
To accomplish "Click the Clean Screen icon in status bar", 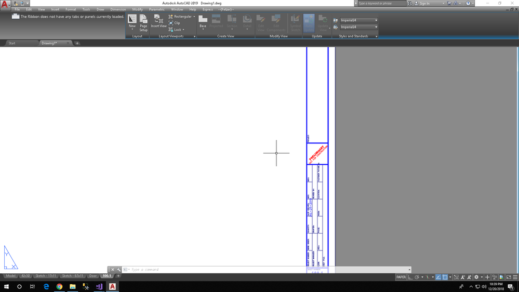I will (x=509, y=277).
